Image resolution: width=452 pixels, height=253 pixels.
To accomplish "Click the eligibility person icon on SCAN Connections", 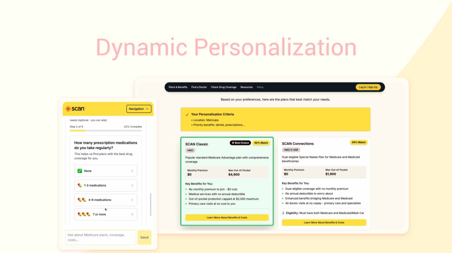I will 283,213.
